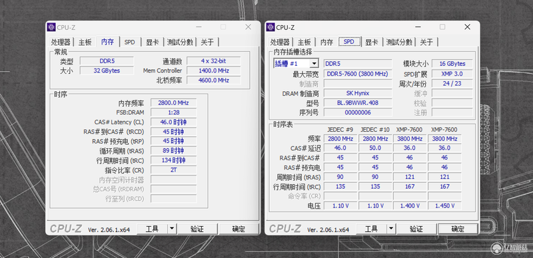Switch to 处理器 tab in left window
The height and width of the screenshot is (258, 533).
(61, 42)
